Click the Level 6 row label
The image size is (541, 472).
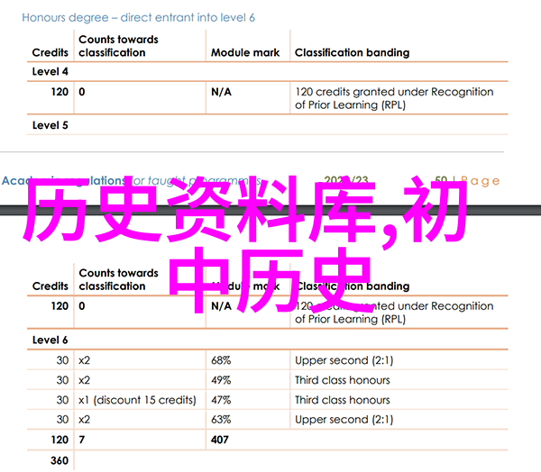[x=50, y=340]
